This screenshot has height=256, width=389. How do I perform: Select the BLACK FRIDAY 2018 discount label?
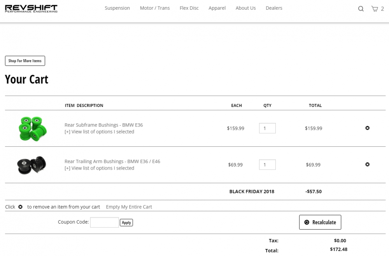pyautogui.click(x=252, y=191)
